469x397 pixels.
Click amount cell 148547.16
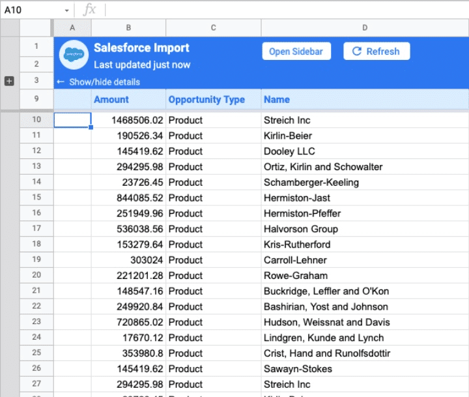click(128, 291)
